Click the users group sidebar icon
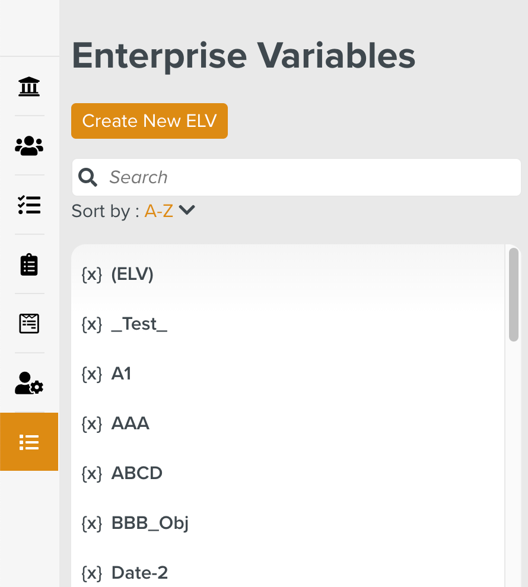Image resolution: width=528 pixels, height=587 pixels. [x=29, y=146]
